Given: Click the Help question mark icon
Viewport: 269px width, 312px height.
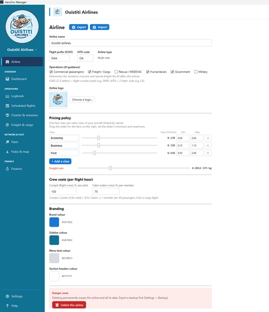Looking at the screenshot, I should pos(8,306).
